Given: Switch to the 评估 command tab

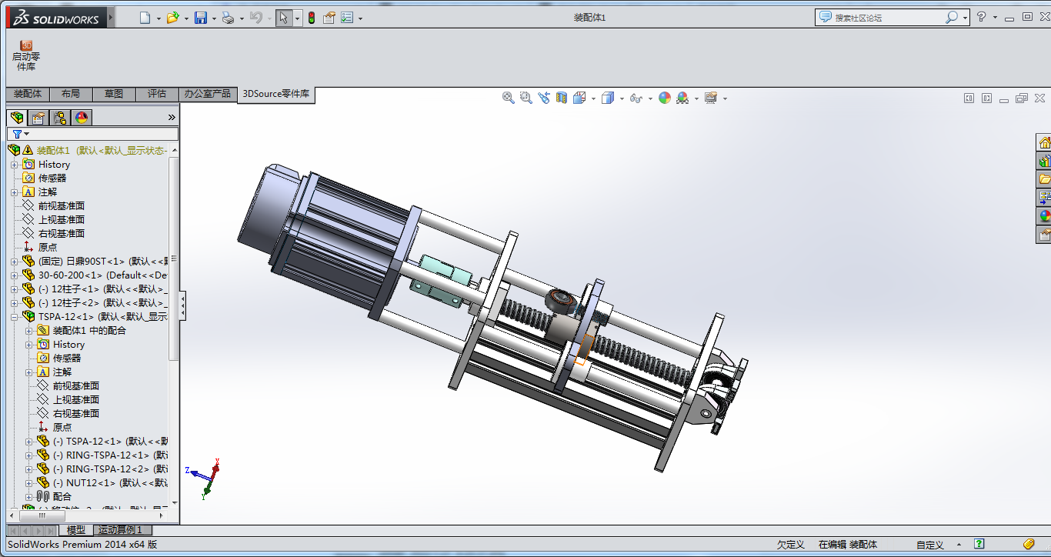Looking at the screenshot, I should 156,94.
